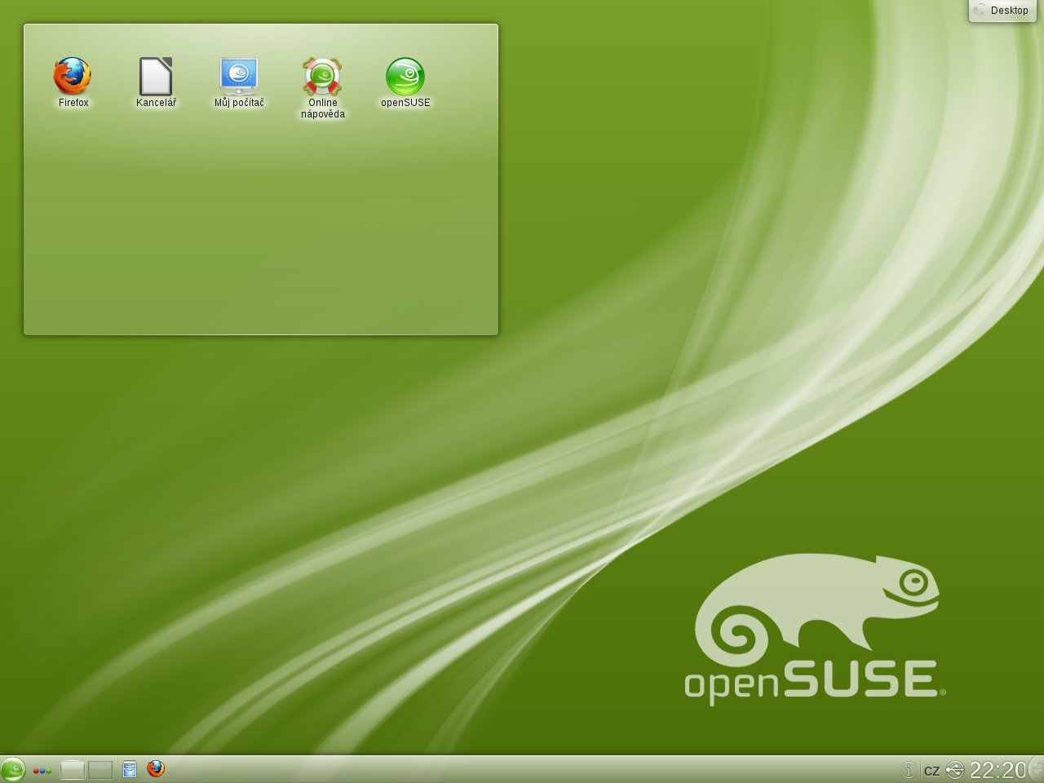Click the openSUSE label under green icon
The height and width of the screenshot is (783, 1044).
pos(405,103)
